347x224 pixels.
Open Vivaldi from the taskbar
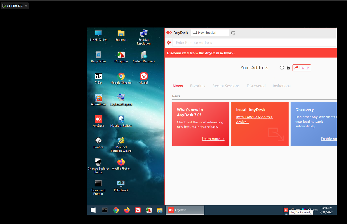[138, 210]
